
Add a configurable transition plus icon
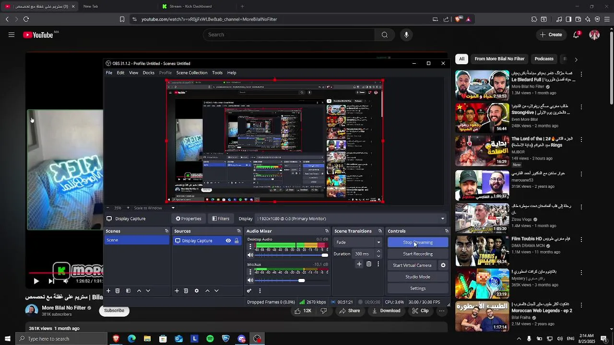359,264
